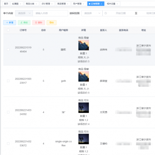Close the 订单管理 tab with its x icon

coord(102,4)
